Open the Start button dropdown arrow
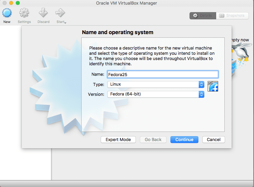The height and width of the screenshot is (187, 254). tap(65, 23)
